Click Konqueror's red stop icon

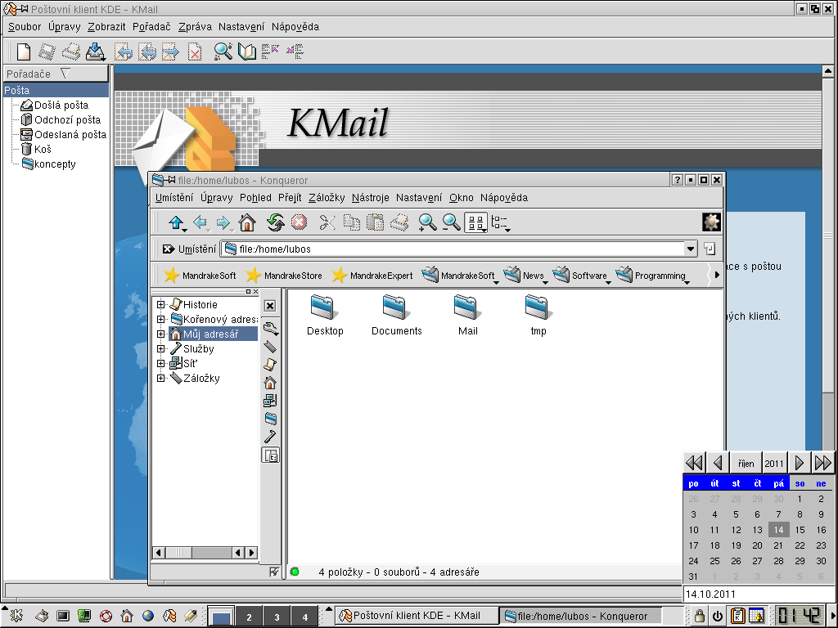(x=299, y=222)
